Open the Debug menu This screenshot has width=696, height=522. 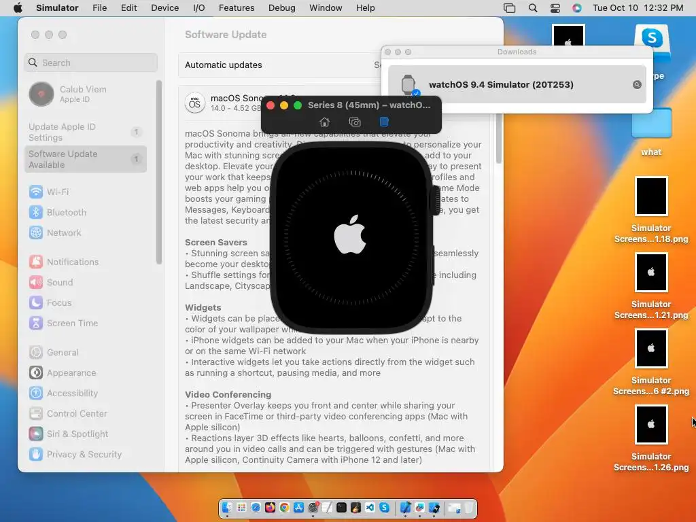pos(282,7)
